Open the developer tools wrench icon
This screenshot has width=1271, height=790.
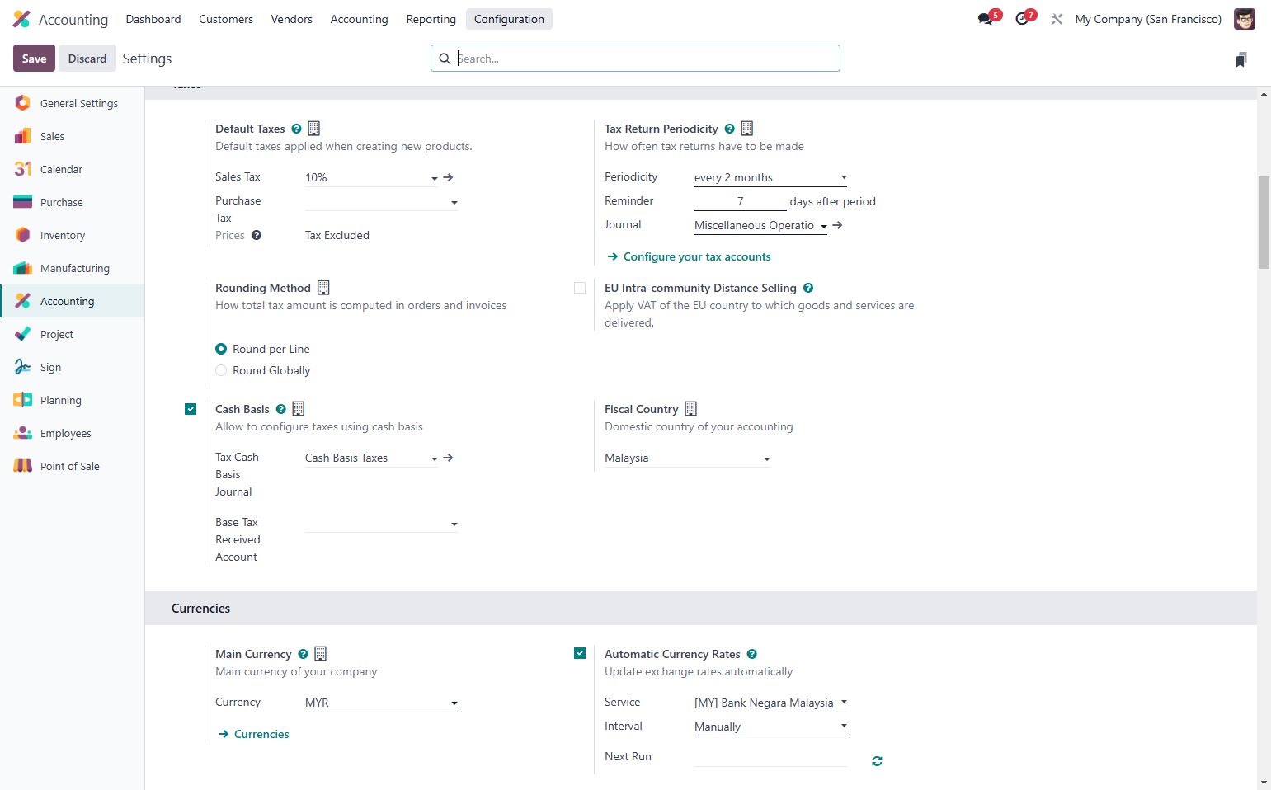[x=1057, y=19]
